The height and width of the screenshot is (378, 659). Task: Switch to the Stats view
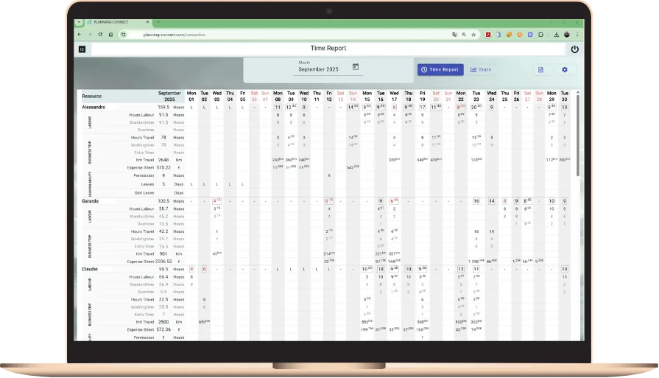coord(480,70)
